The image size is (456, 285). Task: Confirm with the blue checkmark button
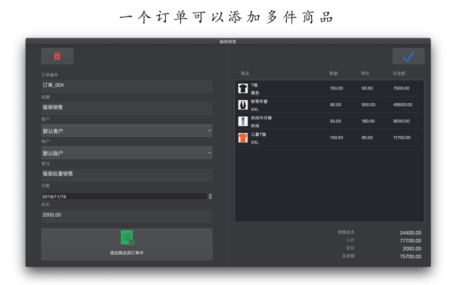click(x=408, y=56)
